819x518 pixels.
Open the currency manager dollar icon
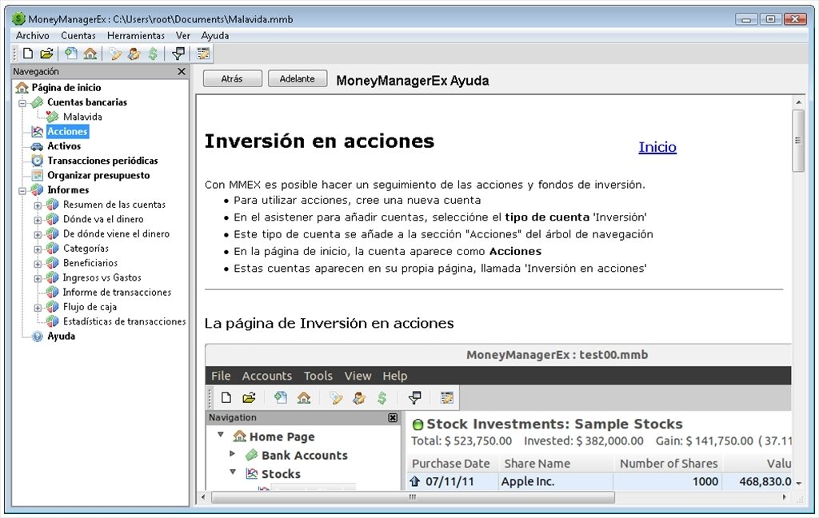(153, 54)
